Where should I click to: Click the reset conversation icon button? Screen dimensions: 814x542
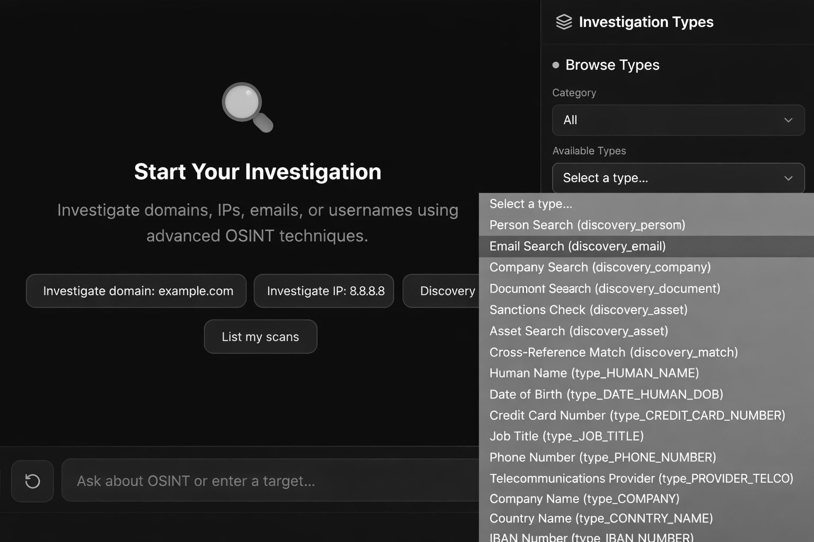point(32,481)
